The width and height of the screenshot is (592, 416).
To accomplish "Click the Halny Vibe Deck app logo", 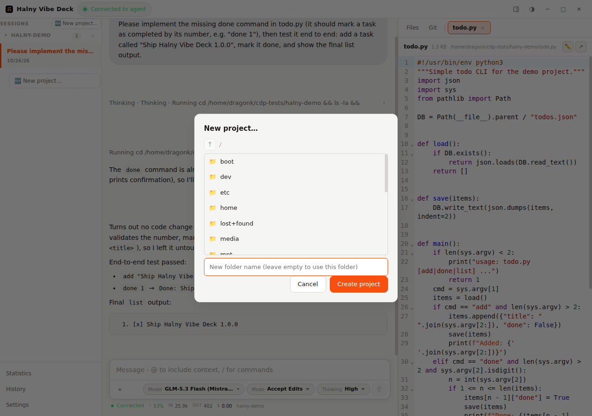I will pos(9,9).
